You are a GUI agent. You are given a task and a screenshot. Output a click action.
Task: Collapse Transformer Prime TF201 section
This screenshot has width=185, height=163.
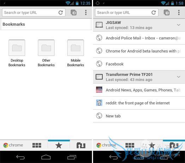[x=179, y=77]
